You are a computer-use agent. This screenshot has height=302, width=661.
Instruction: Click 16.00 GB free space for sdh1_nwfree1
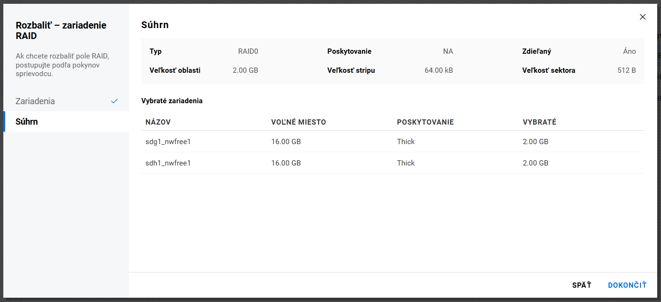(x=286, y=163)
